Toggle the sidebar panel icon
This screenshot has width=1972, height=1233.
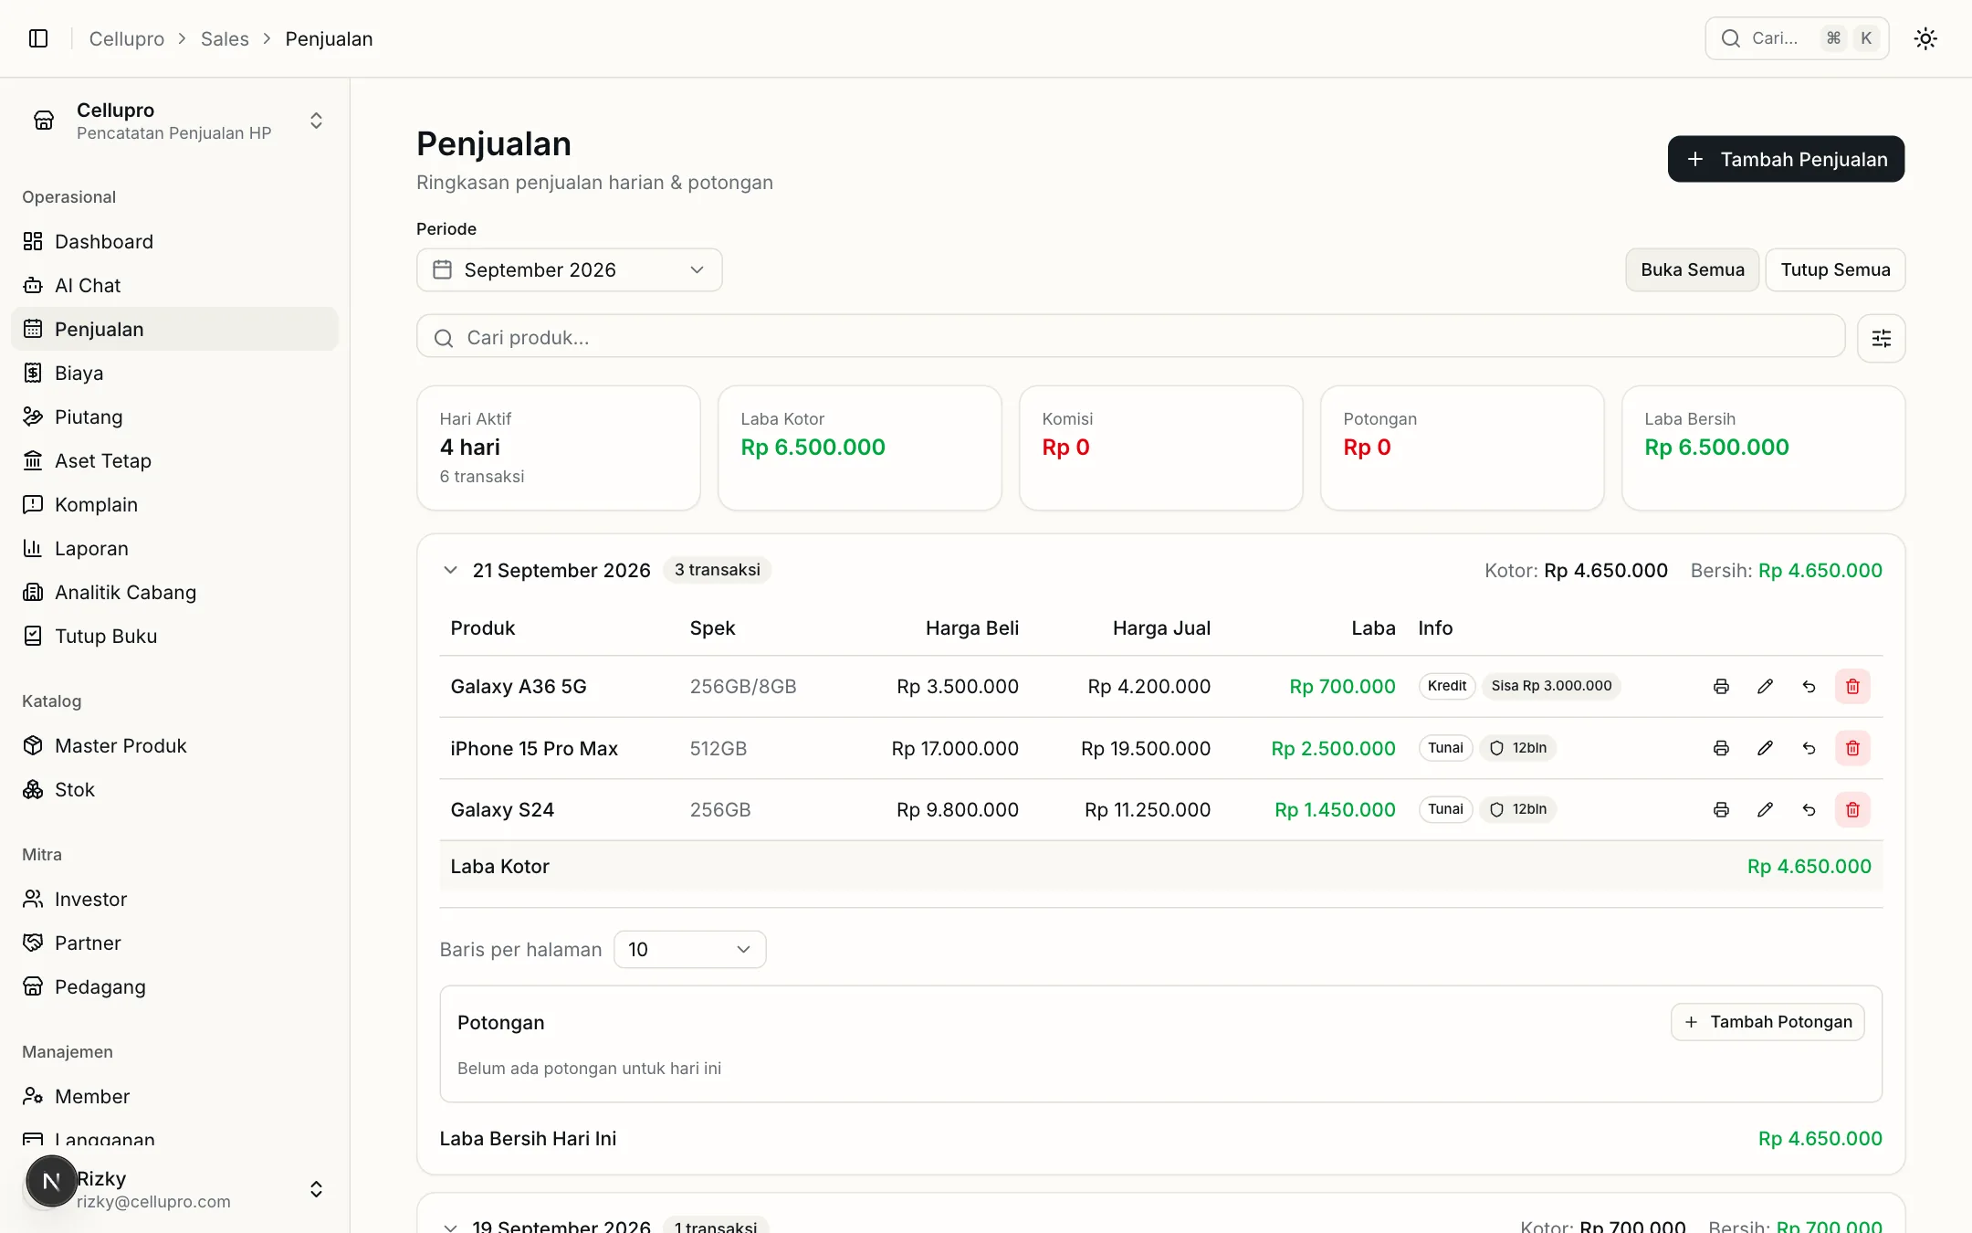38,38
